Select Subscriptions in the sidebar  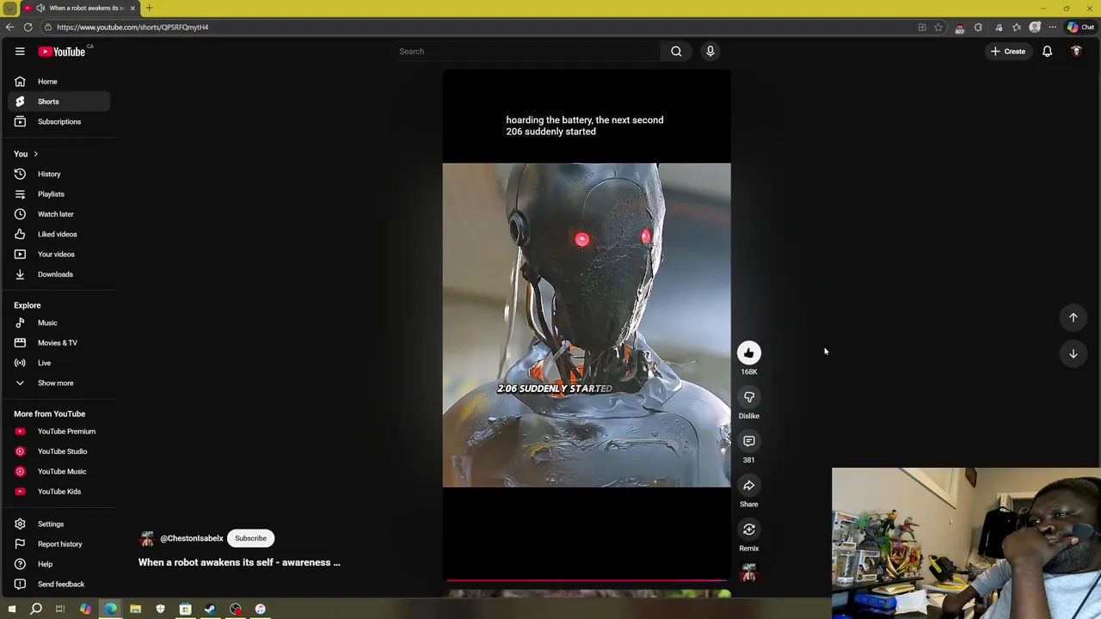(x=59, y=121)
